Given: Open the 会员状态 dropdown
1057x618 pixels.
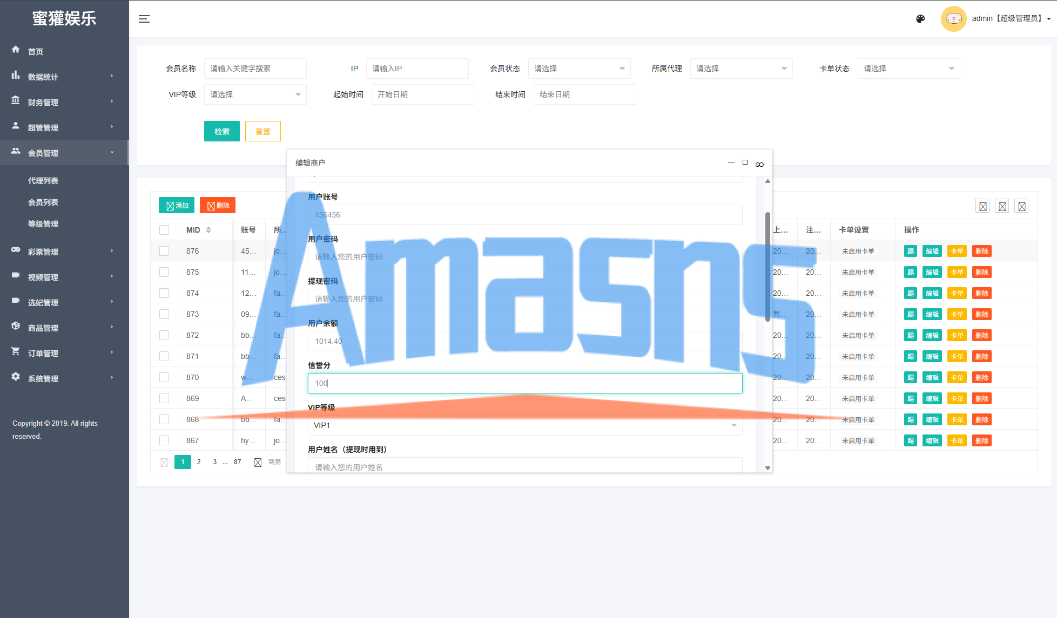Looking at the screenshot, I should pyautogui.click(x=579, y=69).
